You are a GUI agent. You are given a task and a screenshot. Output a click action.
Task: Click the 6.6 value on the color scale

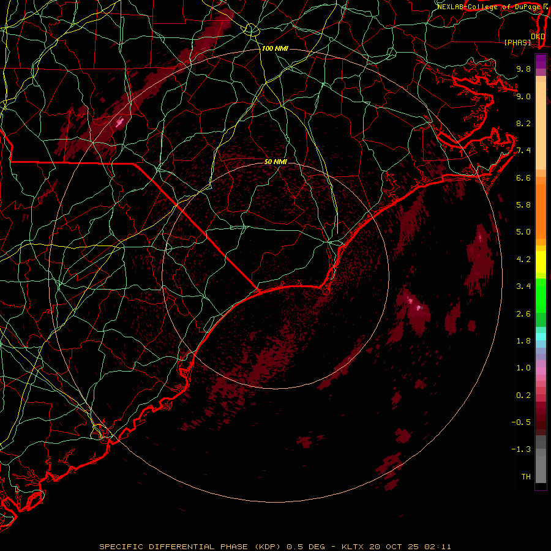(523, 178)
